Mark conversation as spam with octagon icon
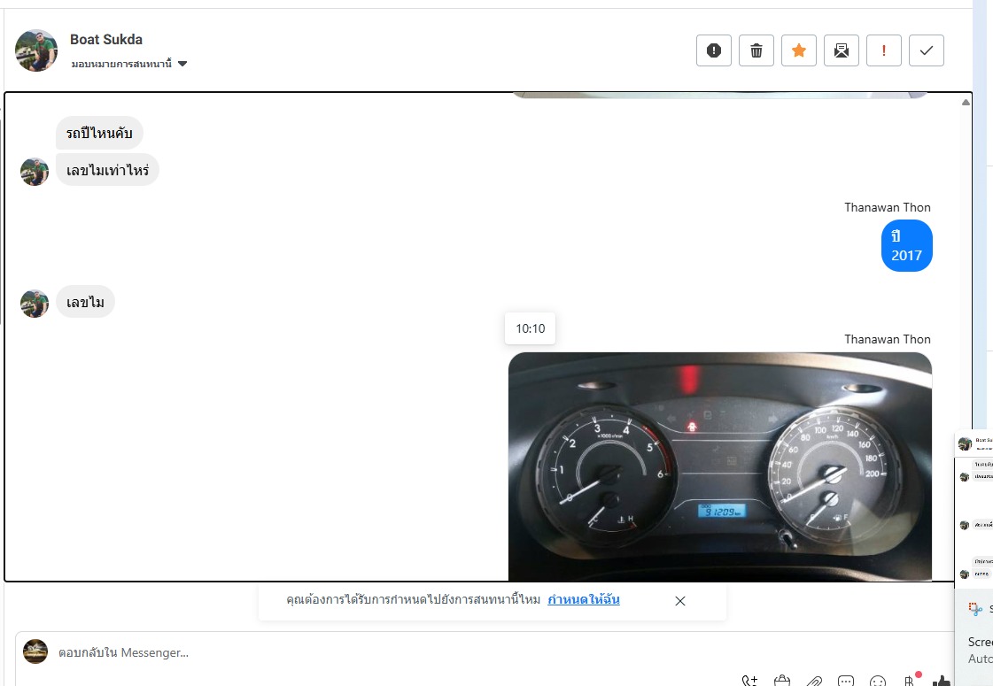Viewport: 993px width, 686px height. (x=714, y=50)
